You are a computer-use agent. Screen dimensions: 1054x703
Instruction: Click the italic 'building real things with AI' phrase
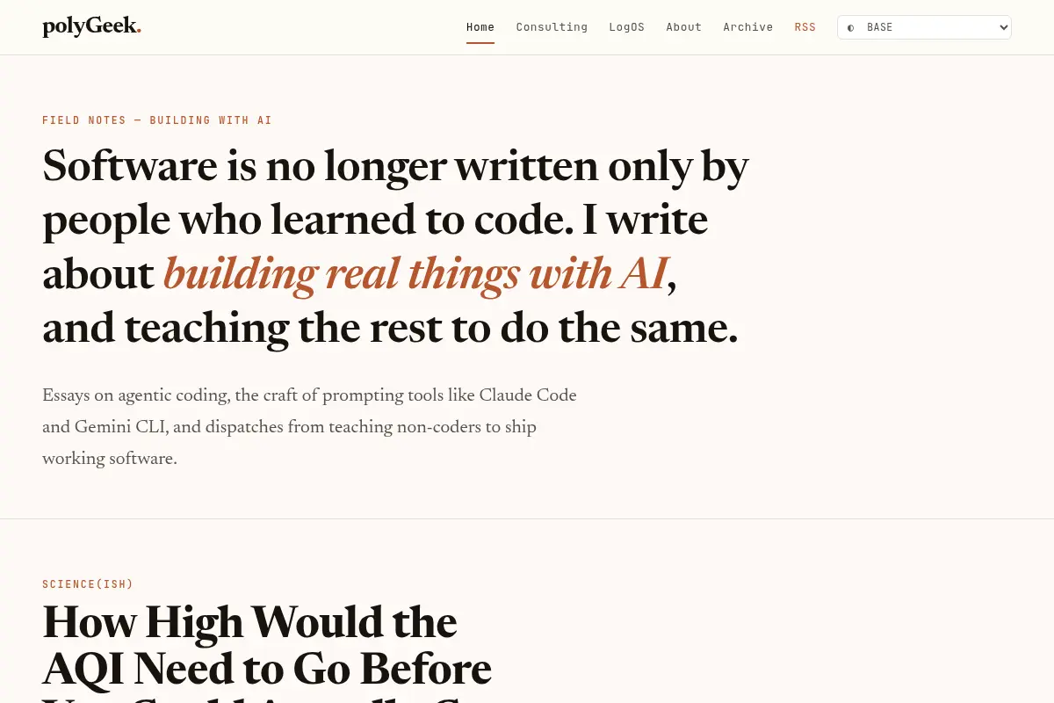[415, 274]
